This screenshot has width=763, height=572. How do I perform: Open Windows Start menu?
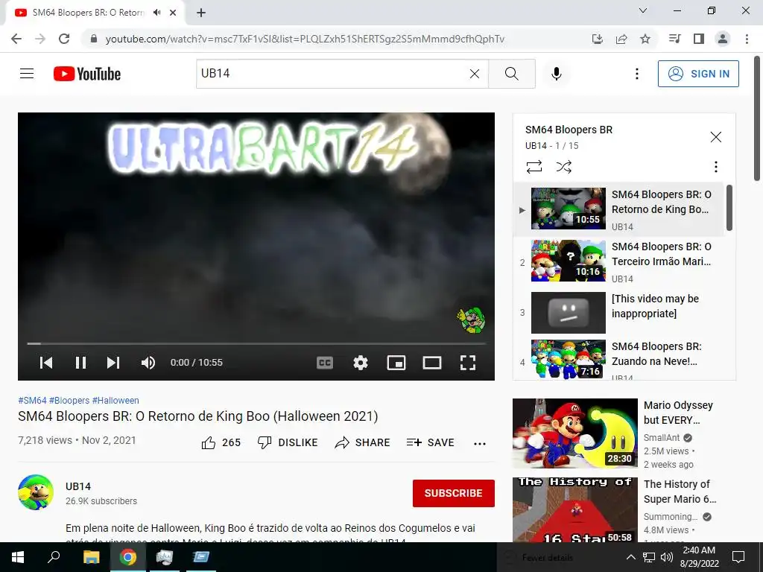[18, 557]
